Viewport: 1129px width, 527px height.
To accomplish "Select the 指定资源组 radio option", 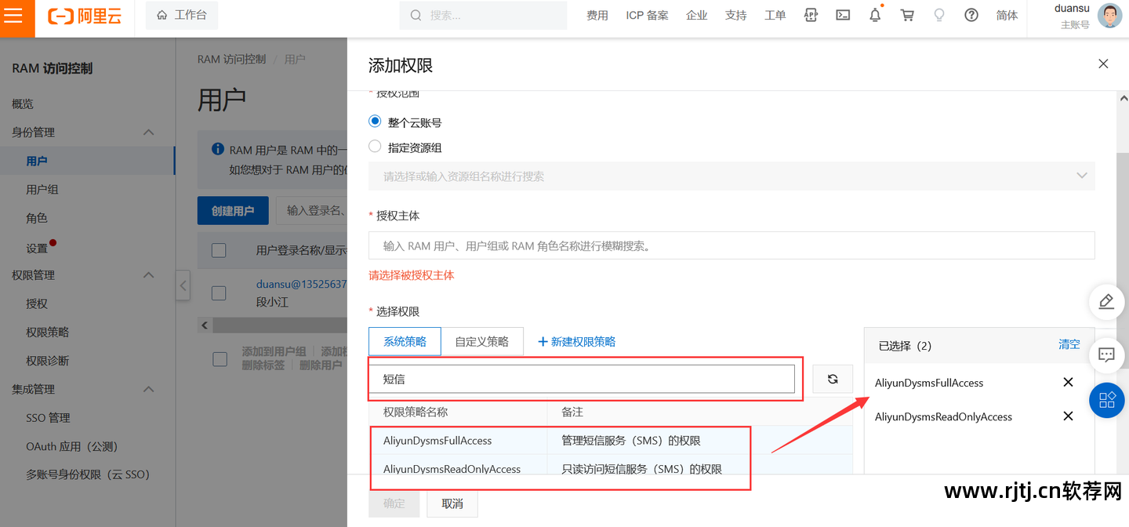I will [x=375, y=147].
